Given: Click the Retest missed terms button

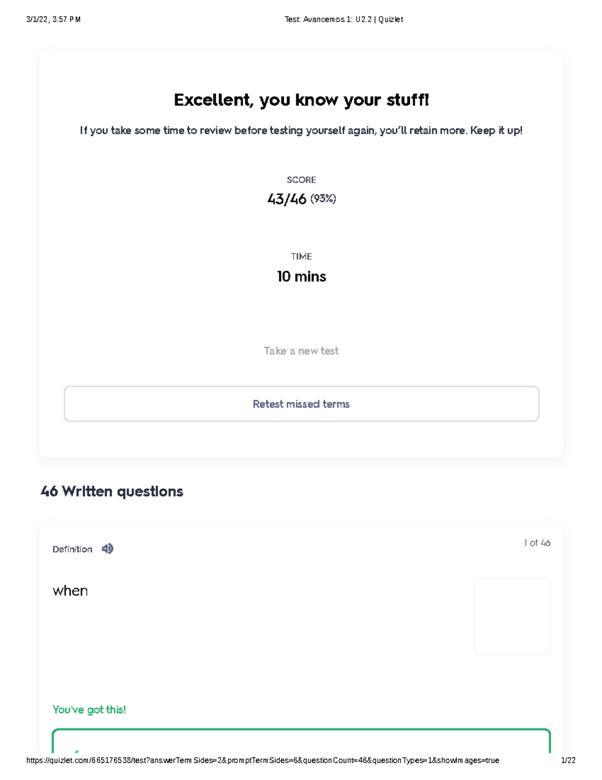Looking at the screenshot, I should (x=301, y=404).
